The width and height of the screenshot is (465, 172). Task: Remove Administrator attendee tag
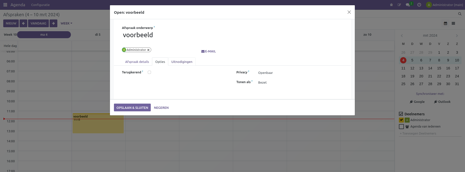(x=148, y=50)
